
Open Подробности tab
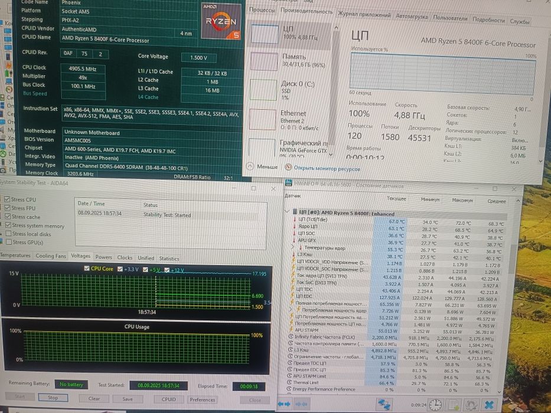click(488, 19)
